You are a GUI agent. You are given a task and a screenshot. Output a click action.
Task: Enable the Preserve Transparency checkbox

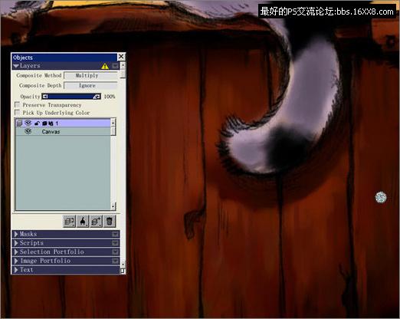click(x=18, y=105)
